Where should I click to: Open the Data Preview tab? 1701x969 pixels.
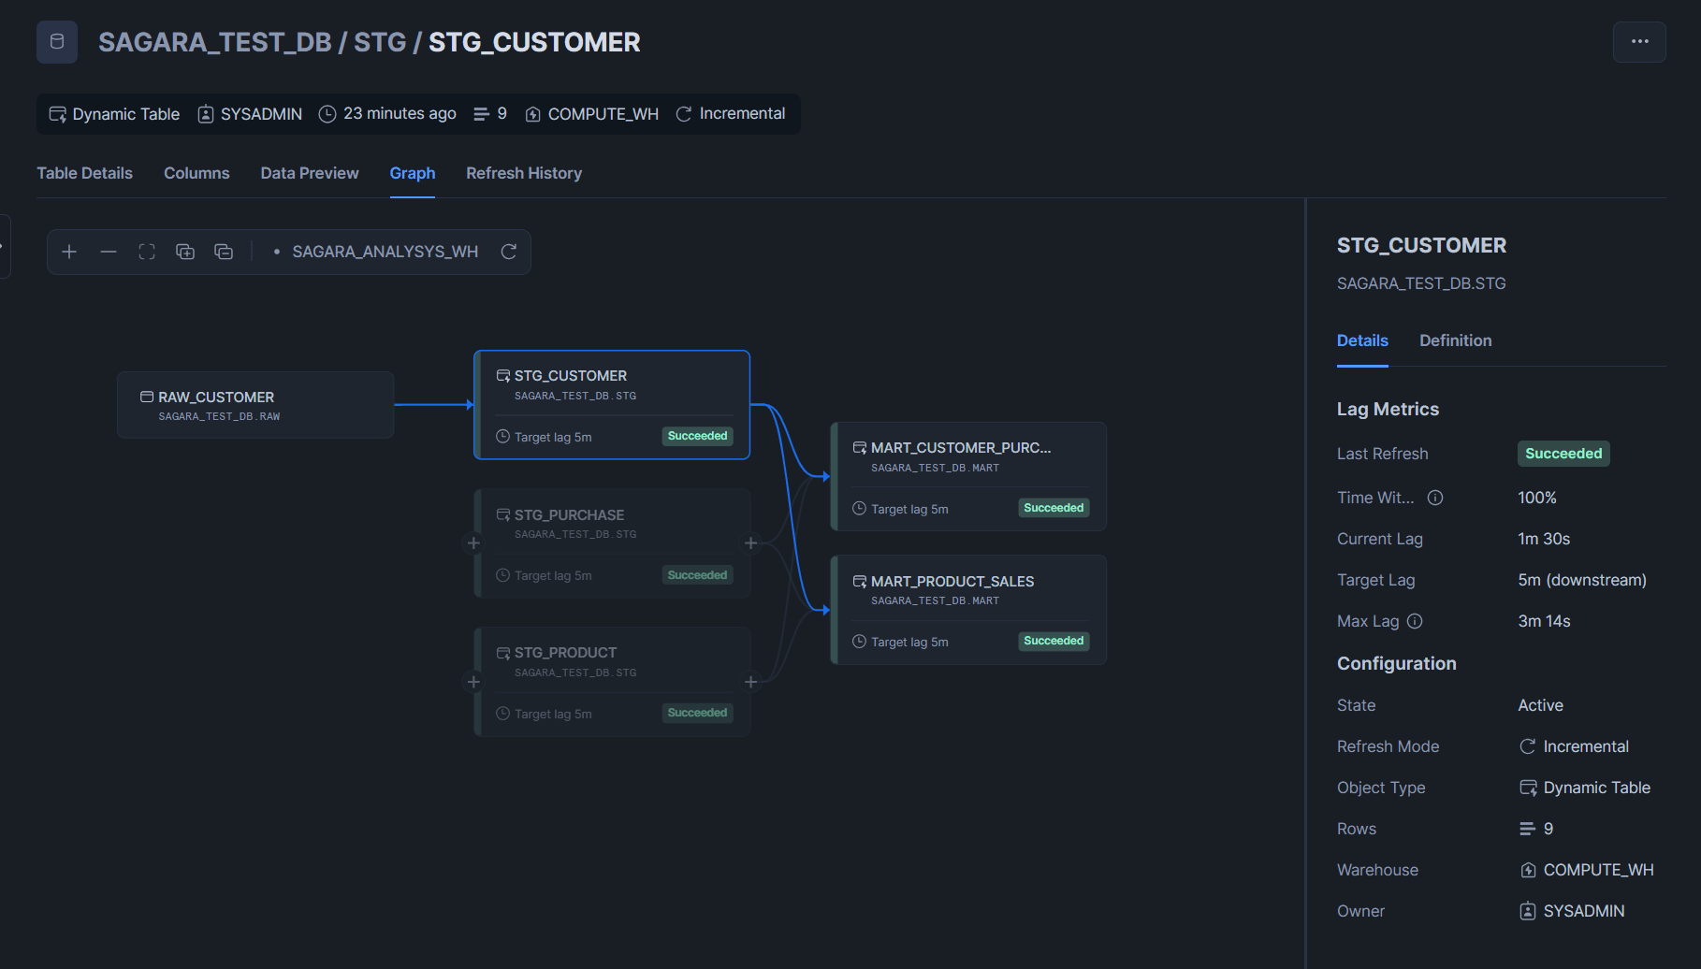310,173
